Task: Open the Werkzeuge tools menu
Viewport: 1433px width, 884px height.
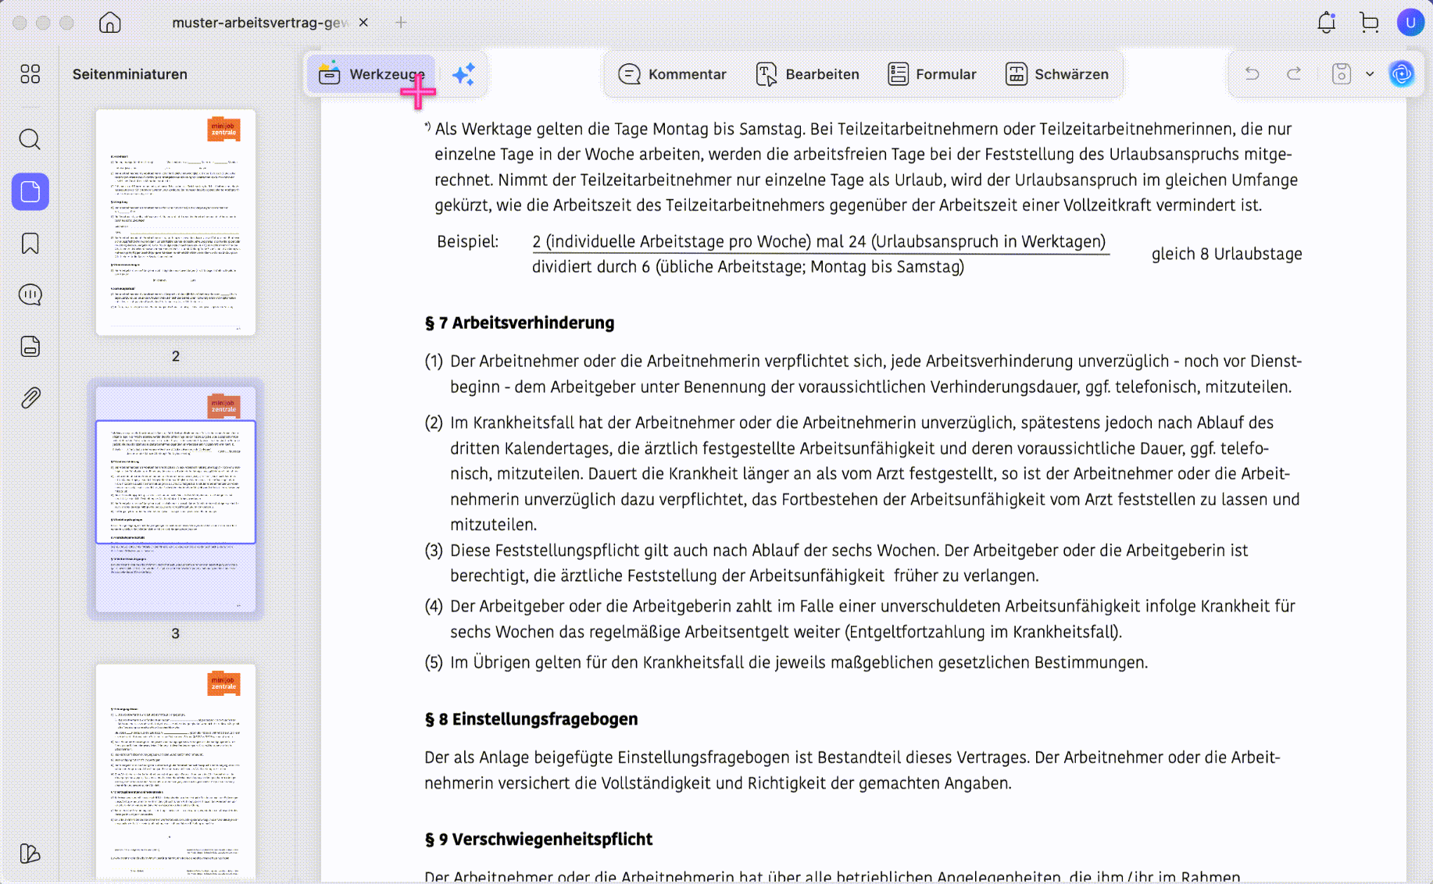Action: [x=371, y=74]
